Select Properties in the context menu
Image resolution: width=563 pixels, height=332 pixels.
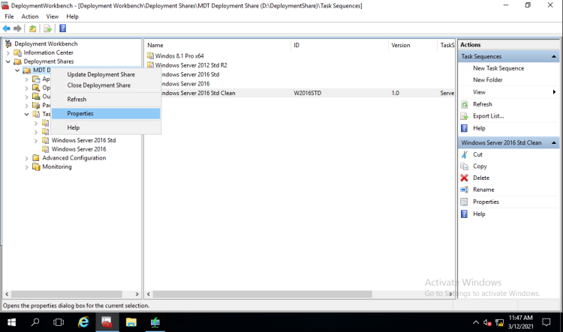click(x=80, y=114)
